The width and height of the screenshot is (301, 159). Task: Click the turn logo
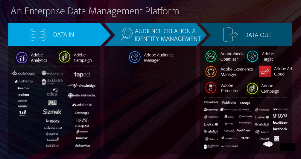tap(245, 138)
